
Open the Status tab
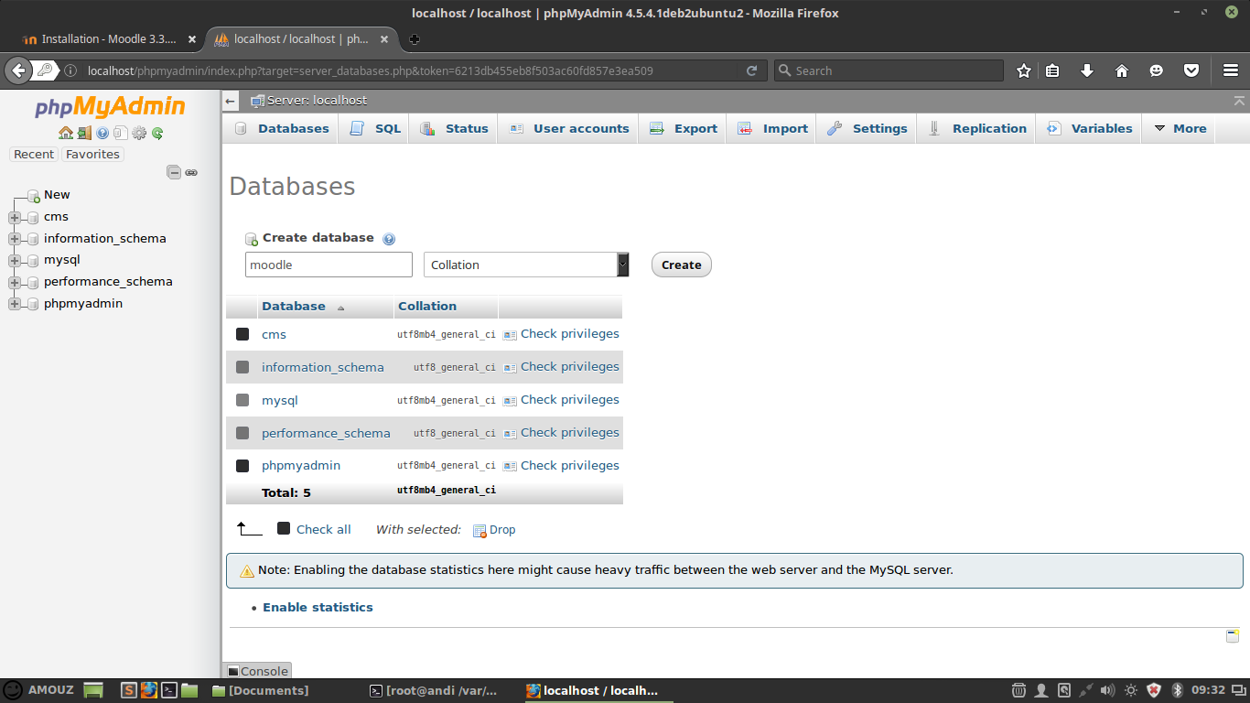[x=455, y=128]
